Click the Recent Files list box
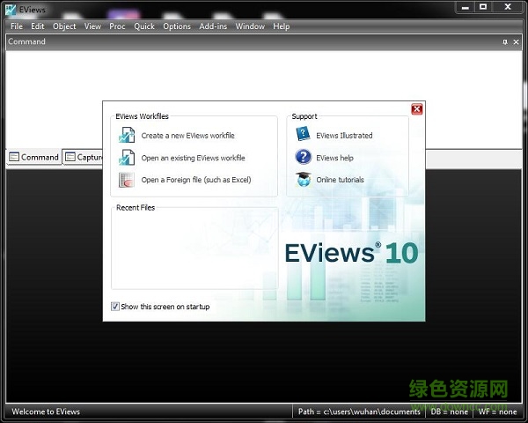 pos(194,249)
